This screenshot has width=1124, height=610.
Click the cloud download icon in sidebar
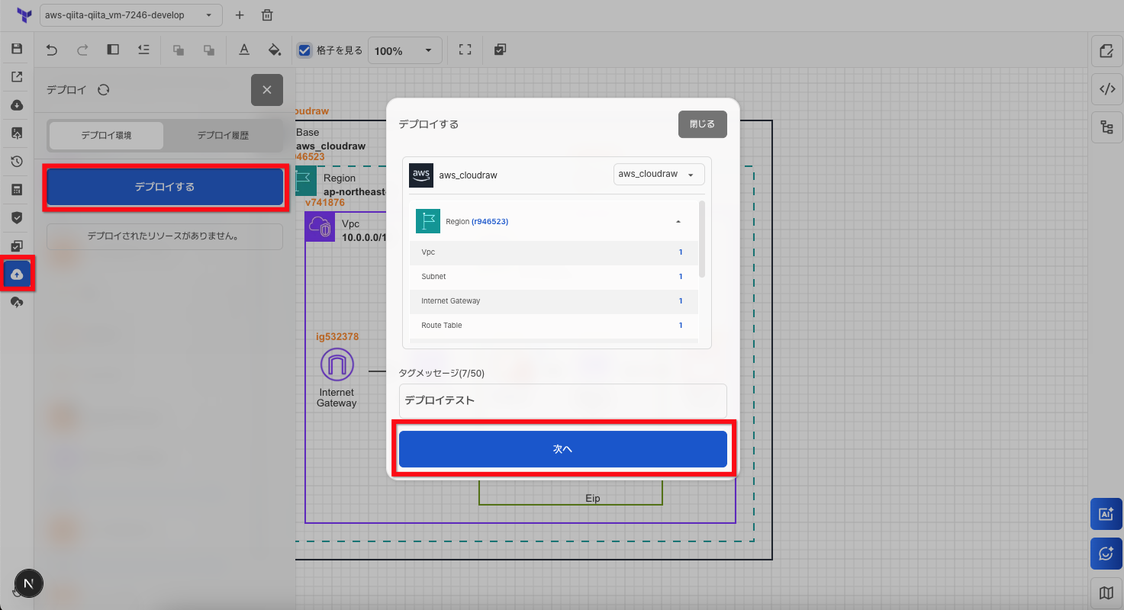click(x=17, y=105)
